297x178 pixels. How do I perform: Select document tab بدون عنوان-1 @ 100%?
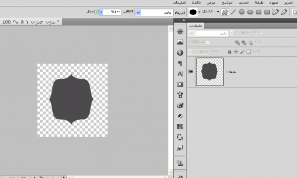click(x=31, y=22)
